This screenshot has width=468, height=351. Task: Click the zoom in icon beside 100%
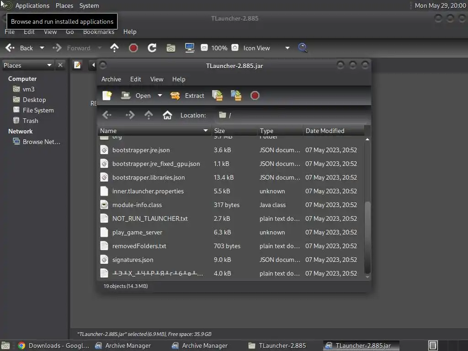click(235, 48)
